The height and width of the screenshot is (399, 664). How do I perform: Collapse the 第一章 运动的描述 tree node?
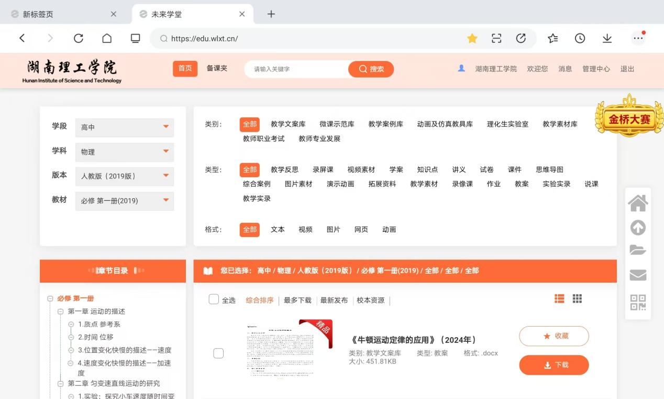(60, 311)
